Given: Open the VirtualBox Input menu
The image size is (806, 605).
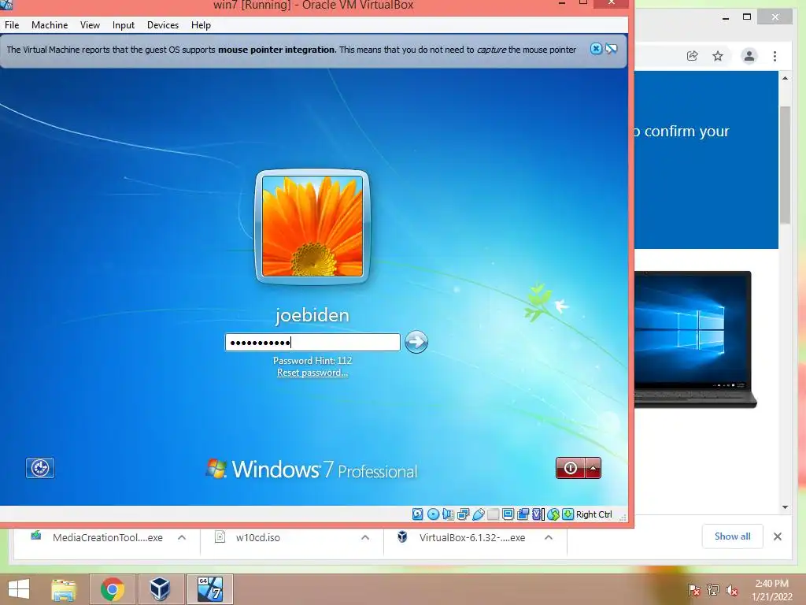Looking at the screenshot, I should 124,24.
